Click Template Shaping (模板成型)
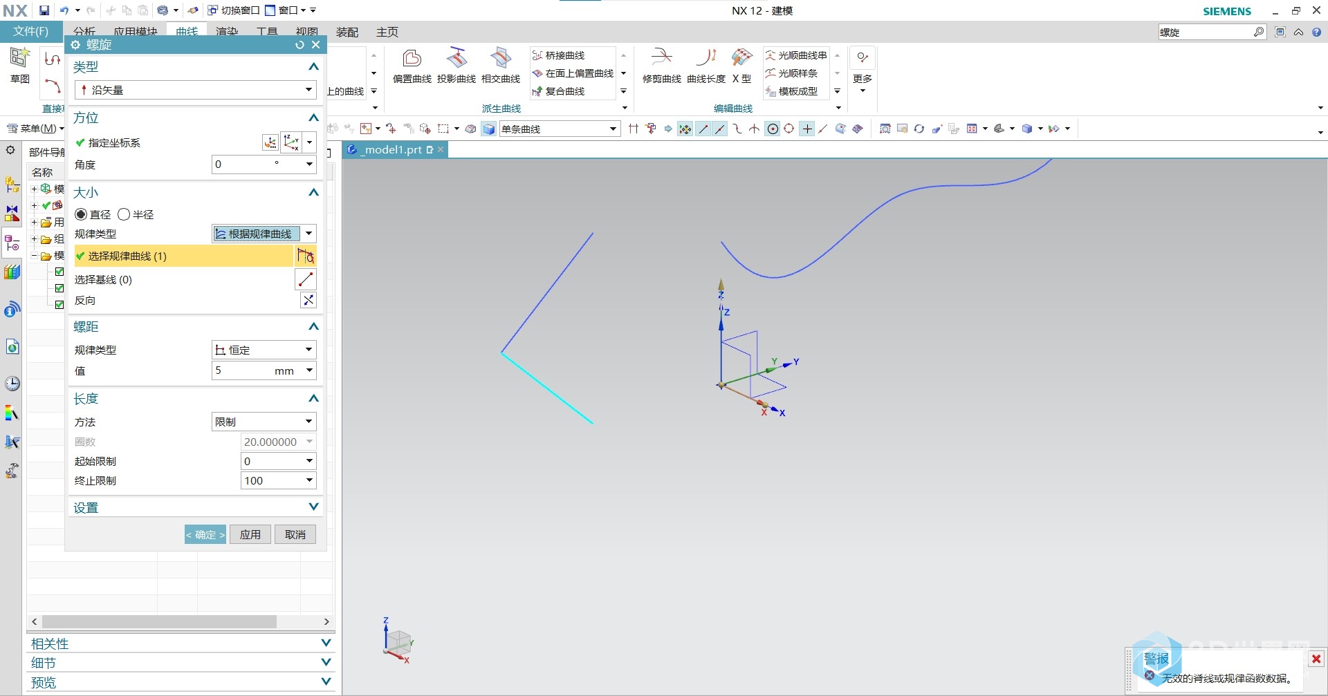The width and height of the screenshot is (1328, 696). [x=791, y=91]
